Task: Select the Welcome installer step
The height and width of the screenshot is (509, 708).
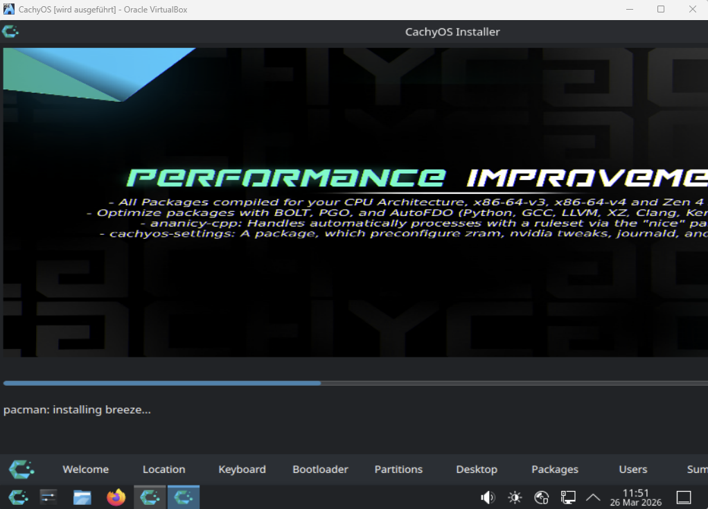Action: (x=86, y=470)
